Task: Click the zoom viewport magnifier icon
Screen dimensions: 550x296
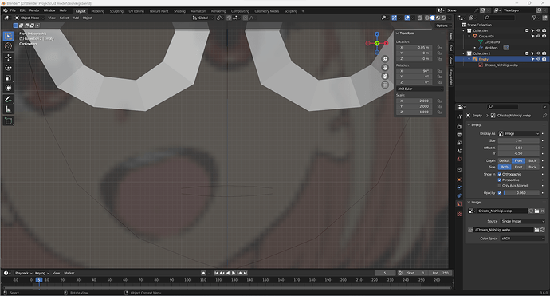Action: [x=385, y=59]
